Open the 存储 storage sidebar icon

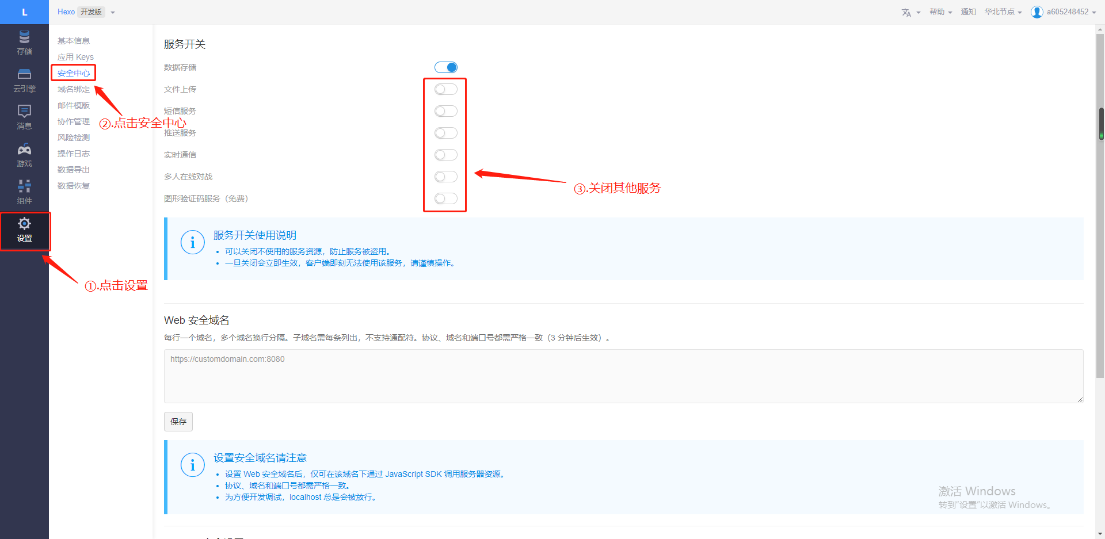pos(24,38)
